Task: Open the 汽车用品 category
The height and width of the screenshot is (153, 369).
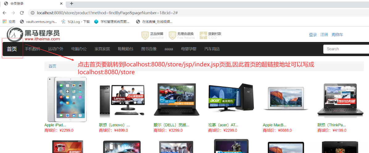Action: 212,49
